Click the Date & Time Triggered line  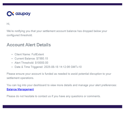click(x=48, y=67)
